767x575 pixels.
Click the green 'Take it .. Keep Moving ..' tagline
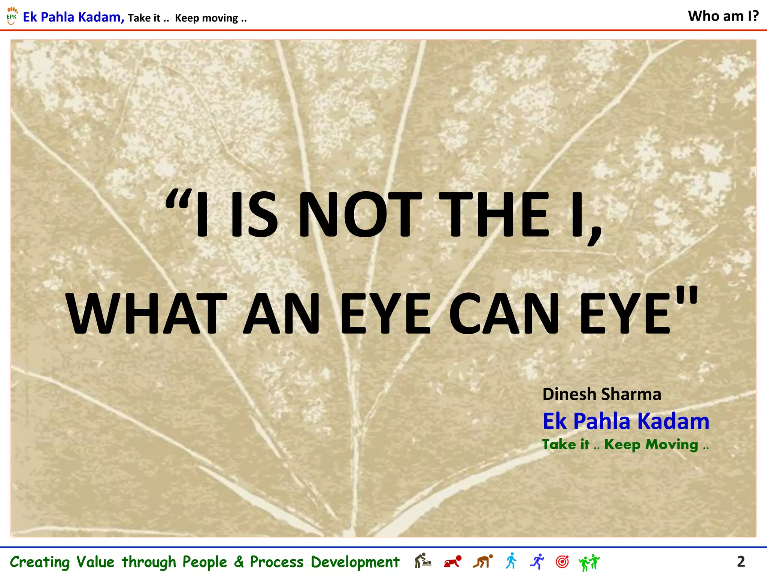[x=625, y=445]
